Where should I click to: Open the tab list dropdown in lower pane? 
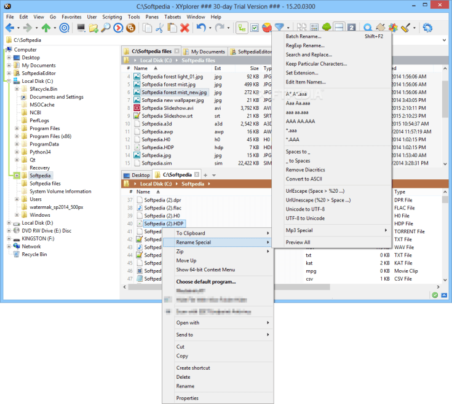click(x=214, y=175)
